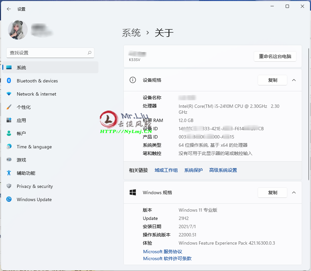
Task: Open 域或工作组 link
Action: (166, 170)
